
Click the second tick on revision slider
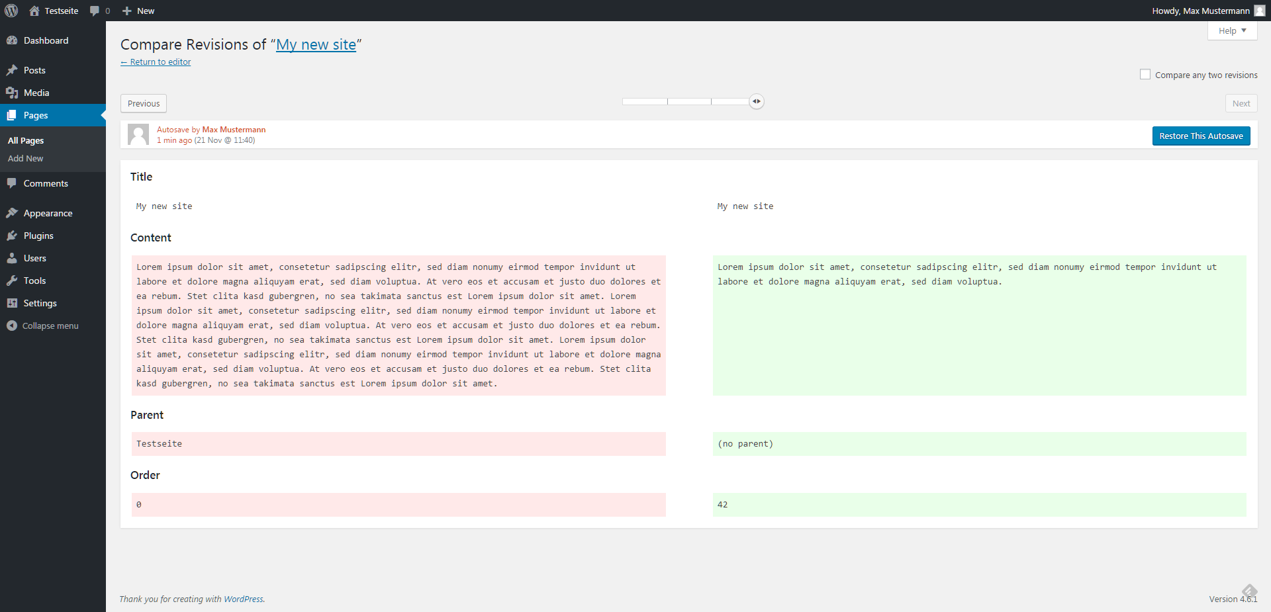tap(711, 101)
